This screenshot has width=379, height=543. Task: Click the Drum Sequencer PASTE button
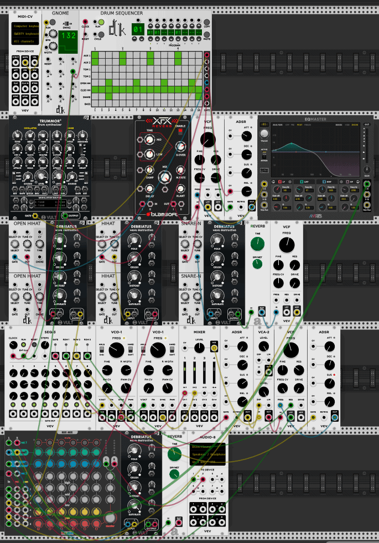tap(207, 38)
